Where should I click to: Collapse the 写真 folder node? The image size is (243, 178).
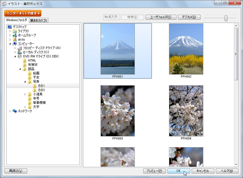25,82
